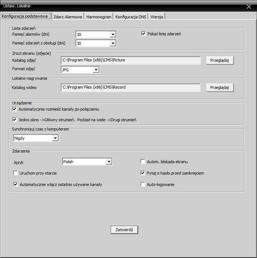Expand the Format zdjęć JPG dropdown

pos(80,70)
